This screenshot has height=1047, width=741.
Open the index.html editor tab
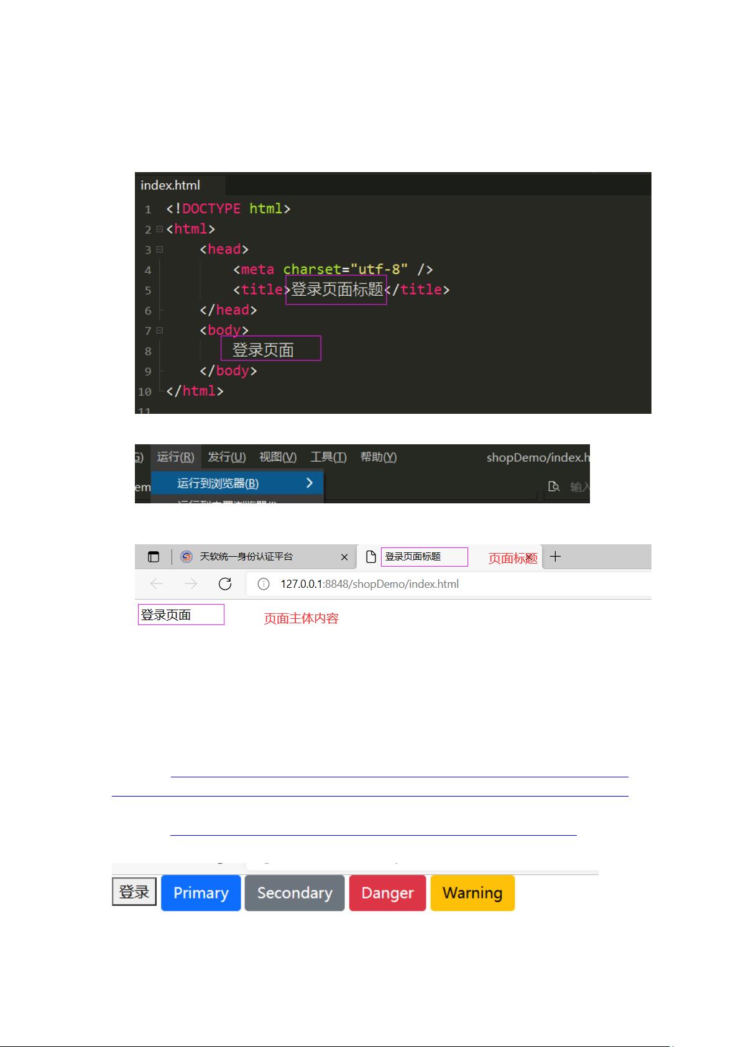coord(180,185)
